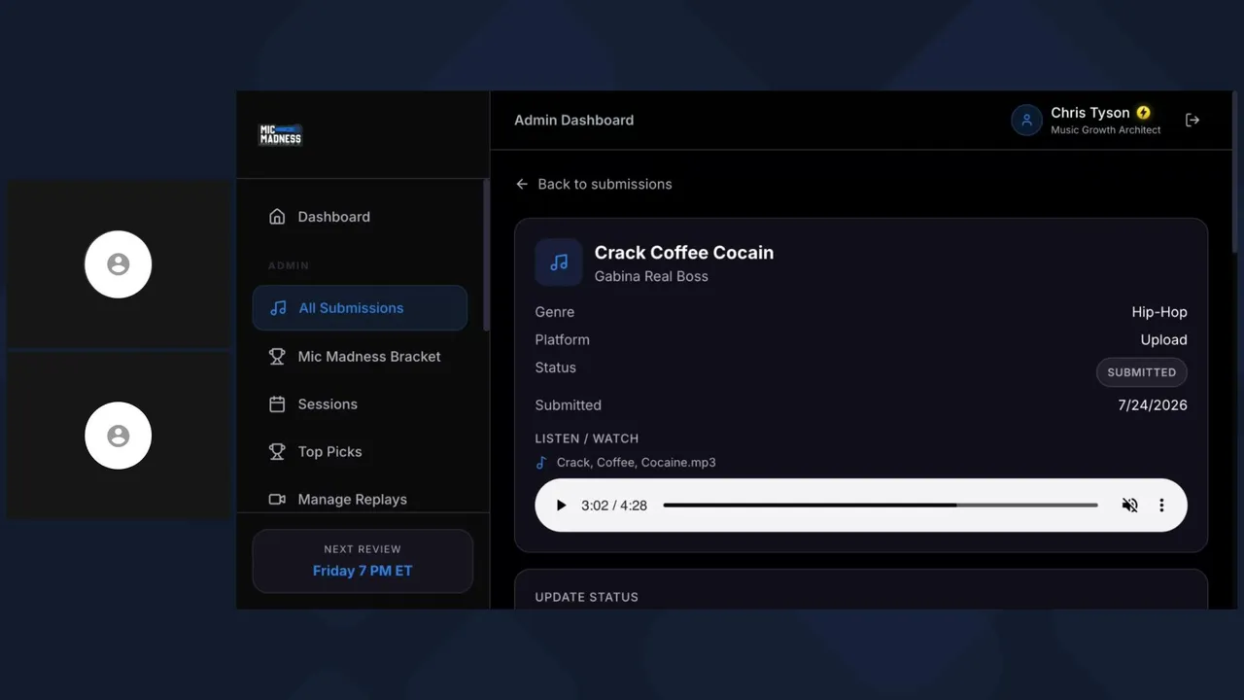This screenshot has height=700, width=1244.
Task: Click the All Submissions music note icon
Action: pos(278,308)
